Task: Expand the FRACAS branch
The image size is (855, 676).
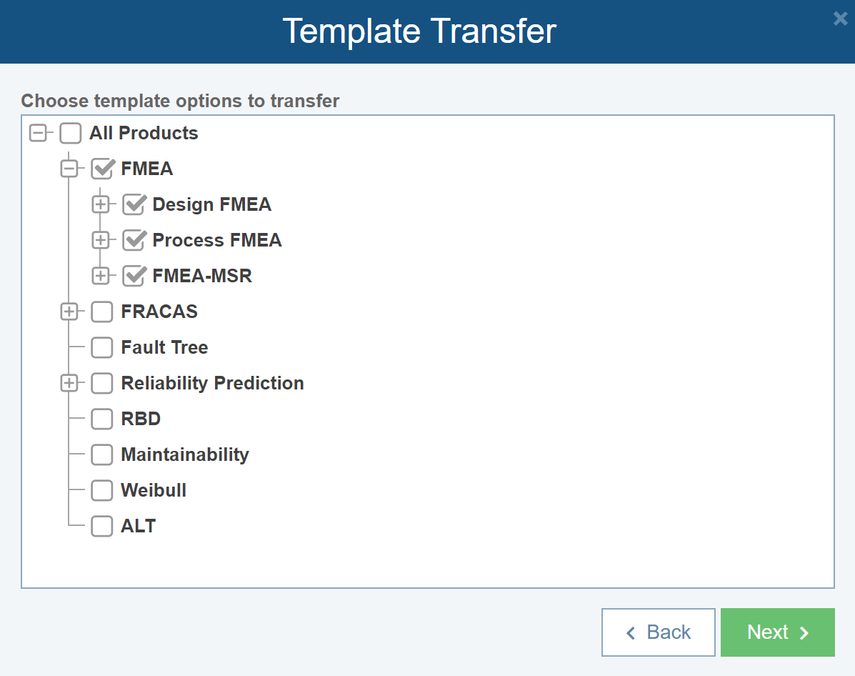Action: click(x=70, y=312)
